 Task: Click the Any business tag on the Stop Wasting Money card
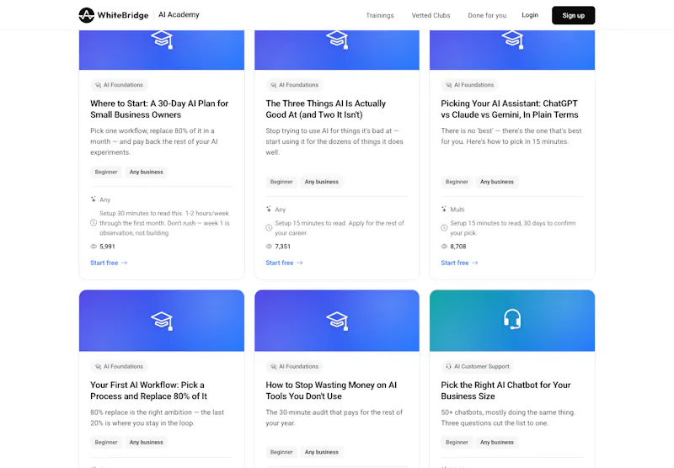click(322, 452)
